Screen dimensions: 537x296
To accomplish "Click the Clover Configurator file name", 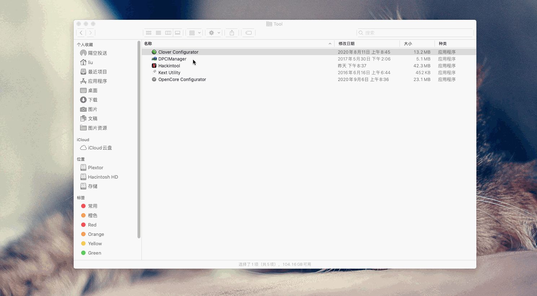I will click(178, 52).
